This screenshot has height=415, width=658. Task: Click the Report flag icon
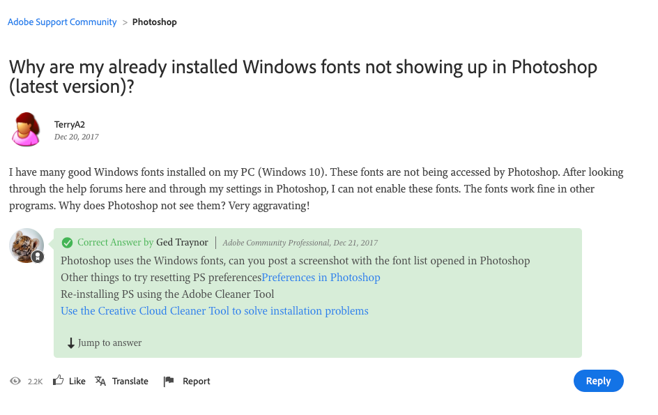click(x=167, y=380)
